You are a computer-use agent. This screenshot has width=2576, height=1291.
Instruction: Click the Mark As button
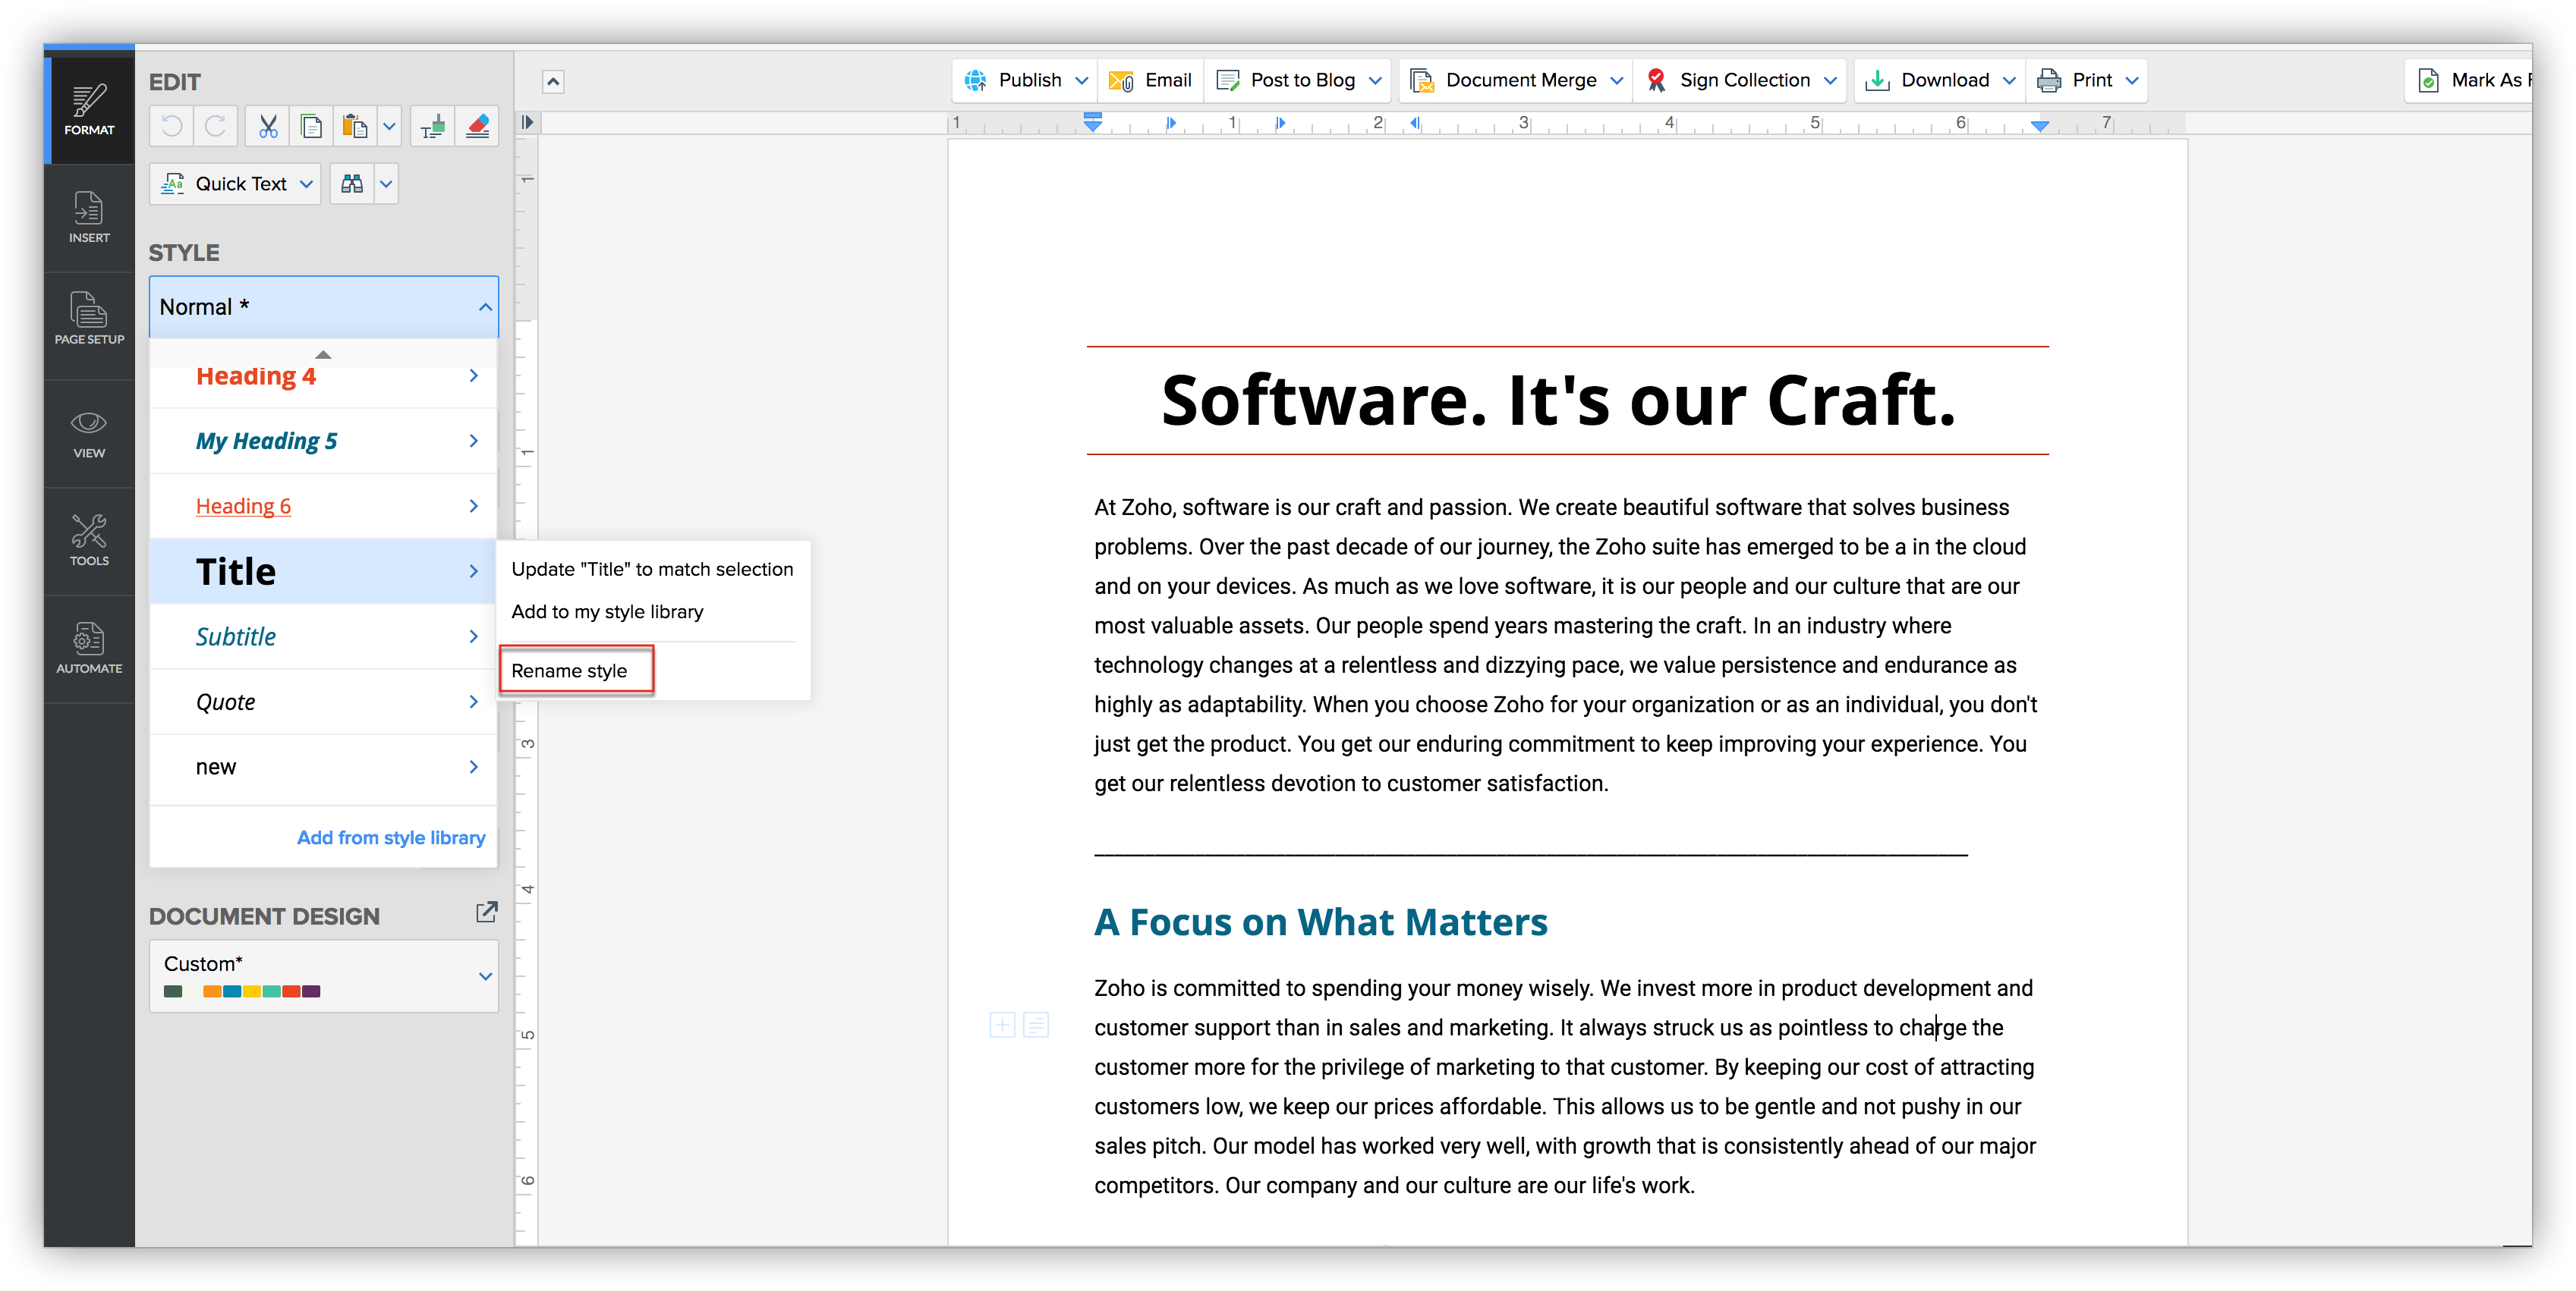(2470, 80)
